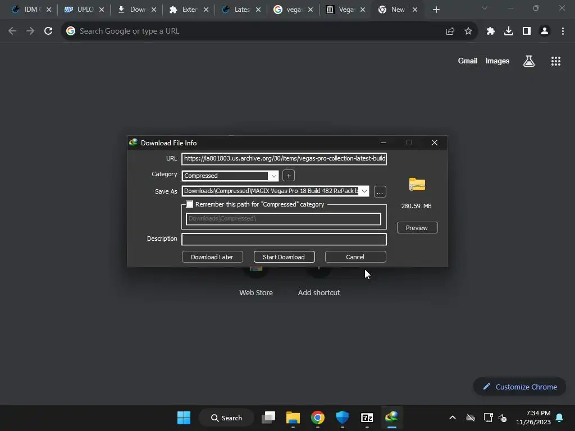Click into the URL field

tap(284, 159)
